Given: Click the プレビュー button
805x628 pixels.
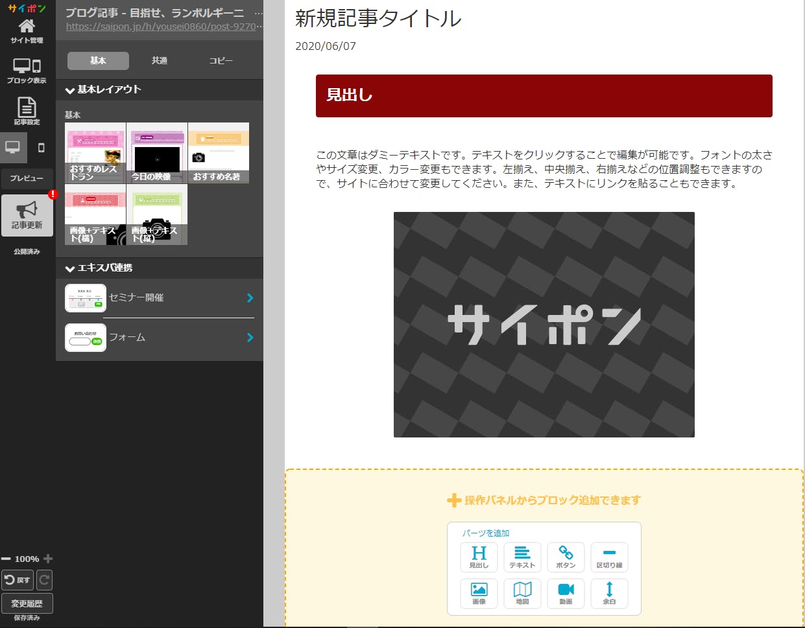Looking at the screenshot, I should pyautogui.click(x=27, y=178).
